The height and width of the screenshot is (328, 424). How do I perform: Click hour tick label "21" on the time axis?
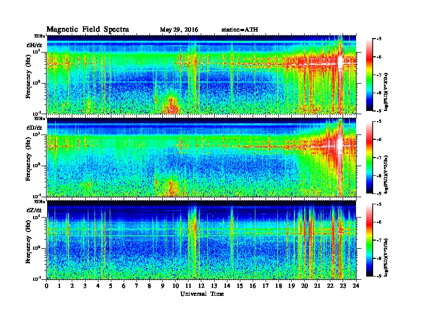click(x=317, y=286)
